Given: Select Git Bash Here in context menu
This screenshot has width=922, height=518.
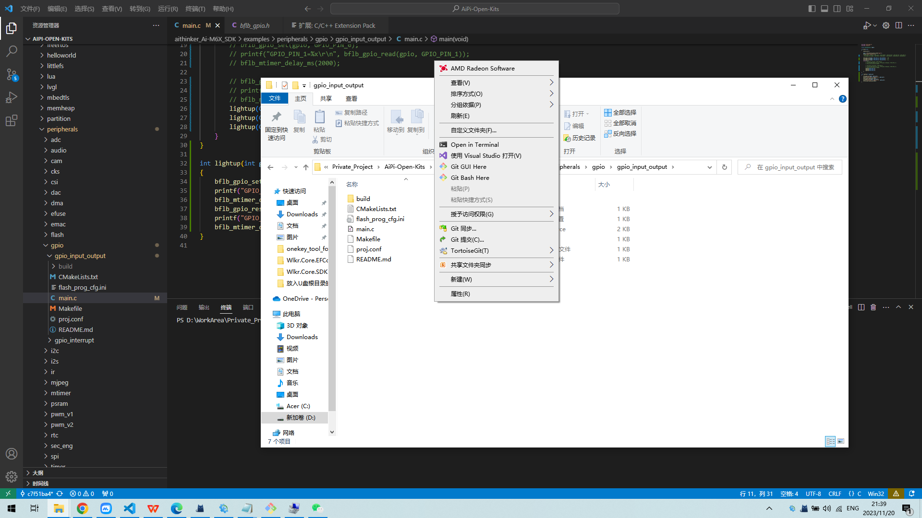Looking at the screenshot, I should pyautogui.click(x=496, y=178).
